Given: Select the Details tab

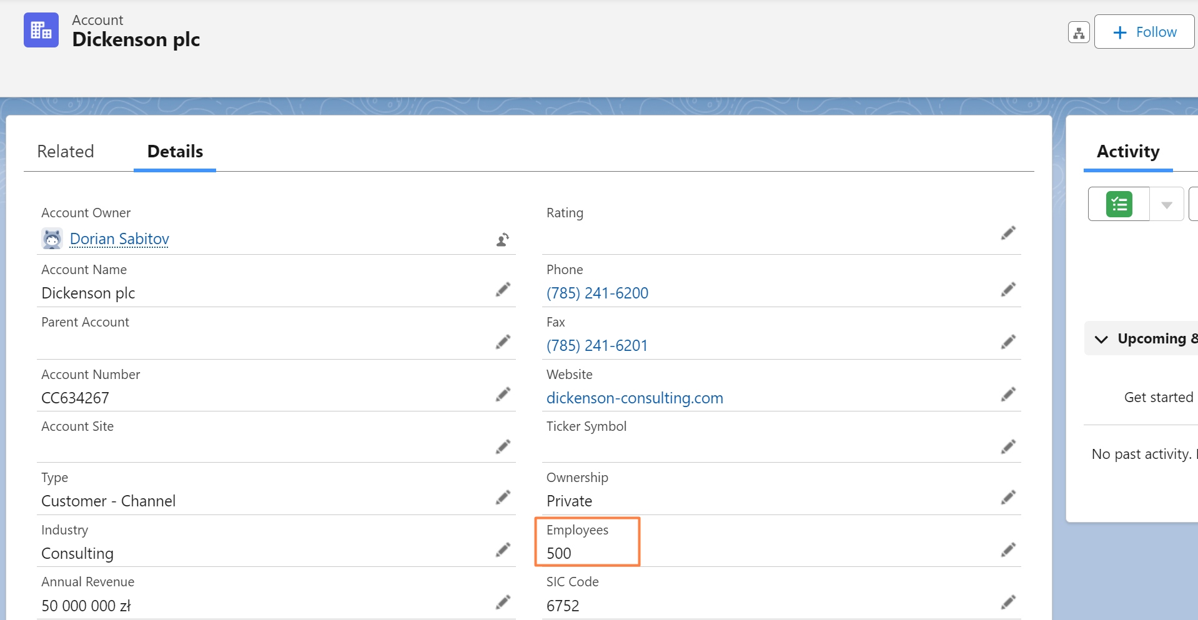Looking at the screenshot, I should [175, 152].
